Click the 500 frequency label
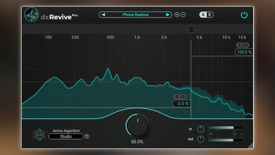Screen dimensions: 275x155 pos(111,37)
